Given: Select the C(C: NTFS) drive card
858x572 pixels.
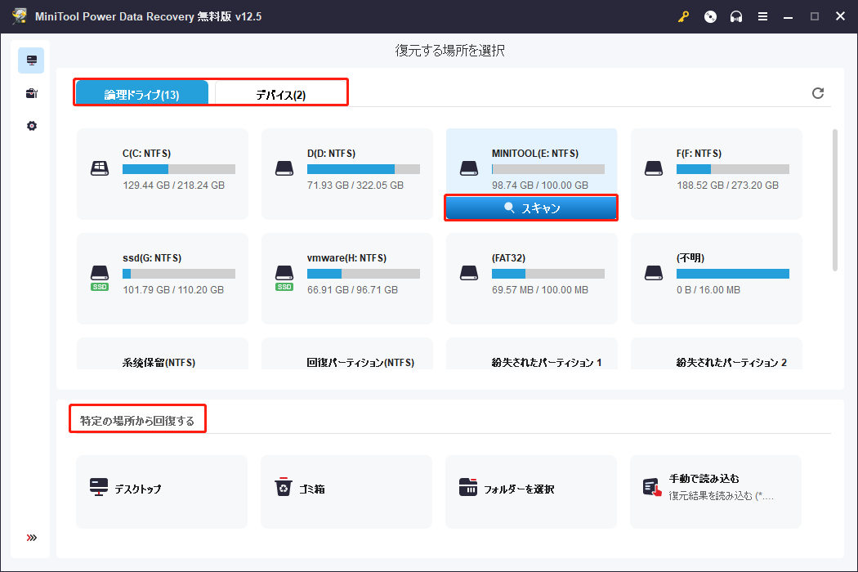Looking at the screenshot, I should (x=163, y=174).
